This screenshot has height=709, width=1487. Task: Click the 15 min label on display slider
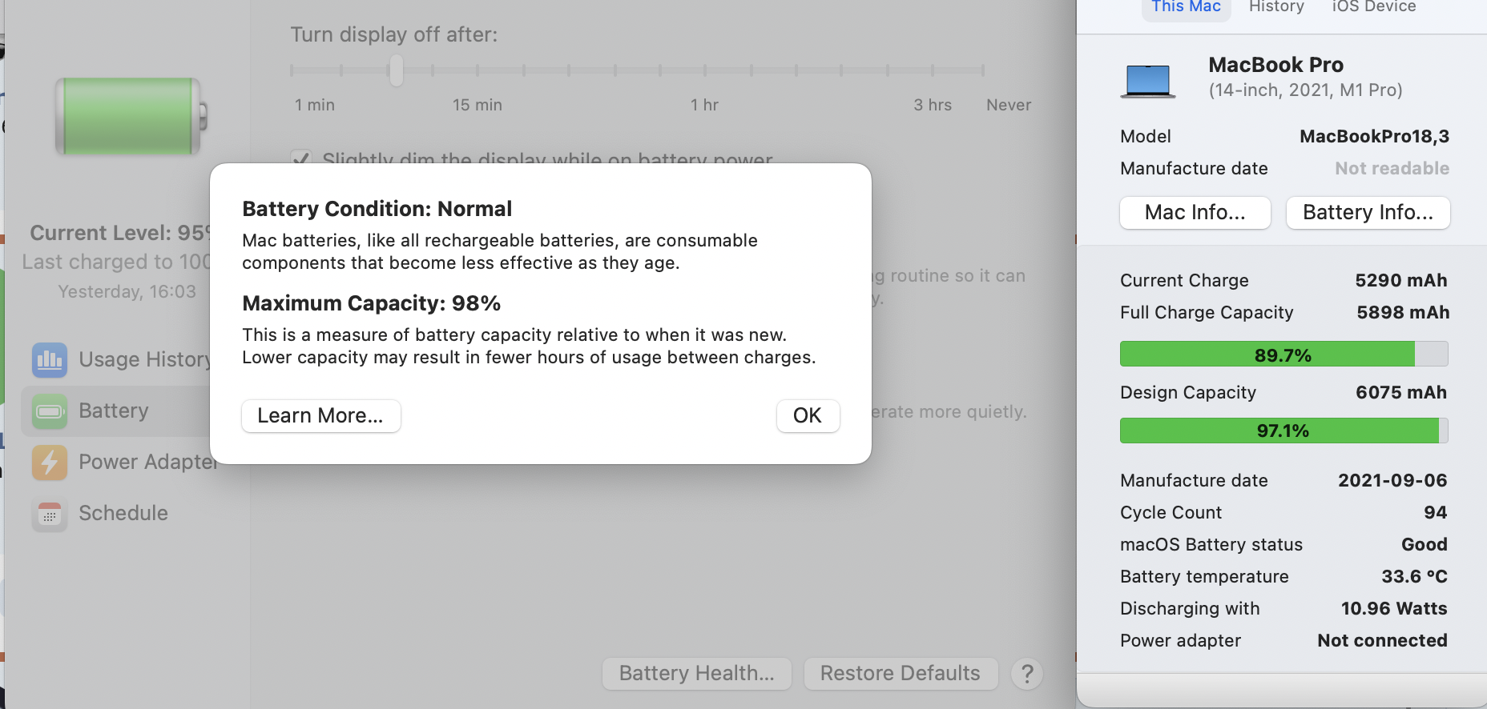tap(478, 105)
